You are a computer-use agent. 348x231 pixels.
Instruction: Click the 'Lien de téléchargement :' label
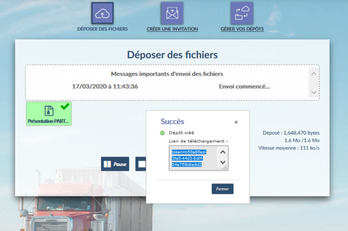pyautogui.click(x=198, y=141)
